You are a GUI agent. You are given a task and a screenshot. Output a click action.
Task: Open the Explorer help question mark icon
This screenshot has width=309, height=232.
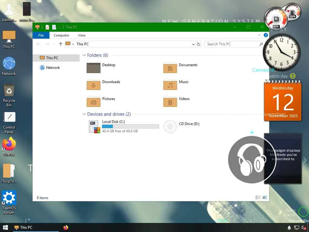266,35
